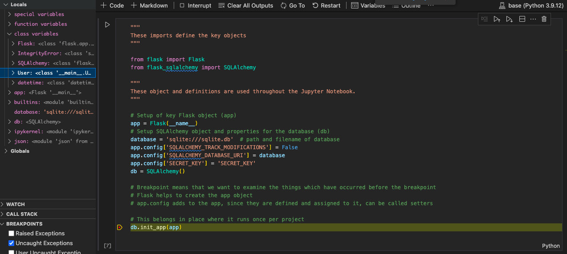
Task: Expand the json module variable
Action: click(x=10, y=141)
